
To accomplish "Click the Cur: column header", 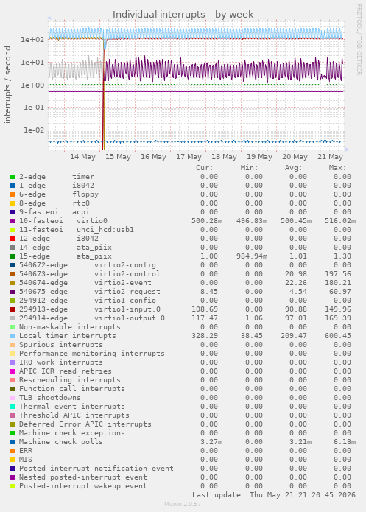I will click(x=205, y=168).
